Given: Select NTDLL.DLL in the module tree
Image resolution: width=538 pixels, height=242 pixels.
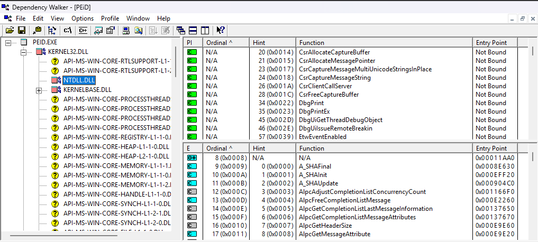Looking at the screenshot, I should (79, 80).
